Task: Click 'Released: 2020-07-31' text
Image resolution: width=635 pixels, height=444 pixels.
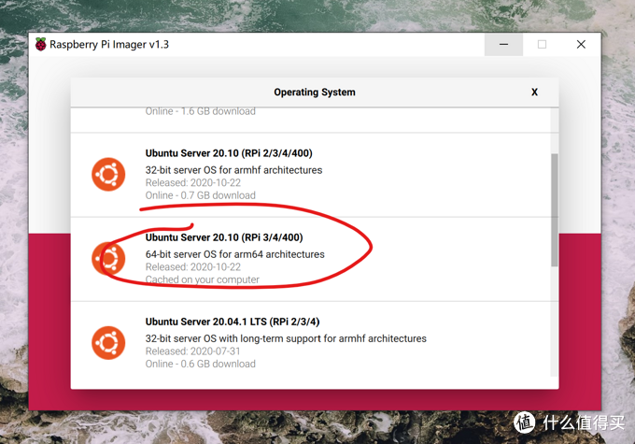Action: [x=192, y=351]
